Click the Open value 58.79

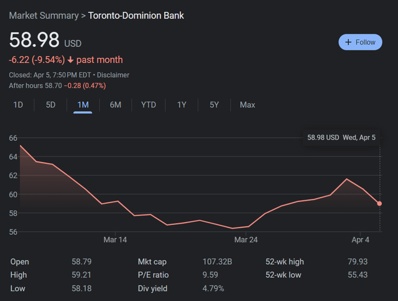click(x=81, y=262)
